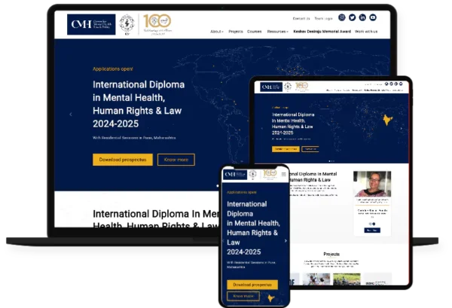452x308 pixels.
Task: Open Projects in laptop navigation
Action: click(236, 32)
